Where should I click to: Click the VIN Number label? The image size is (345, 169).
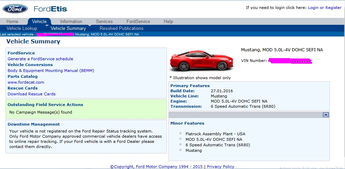(x=254, y=61)
